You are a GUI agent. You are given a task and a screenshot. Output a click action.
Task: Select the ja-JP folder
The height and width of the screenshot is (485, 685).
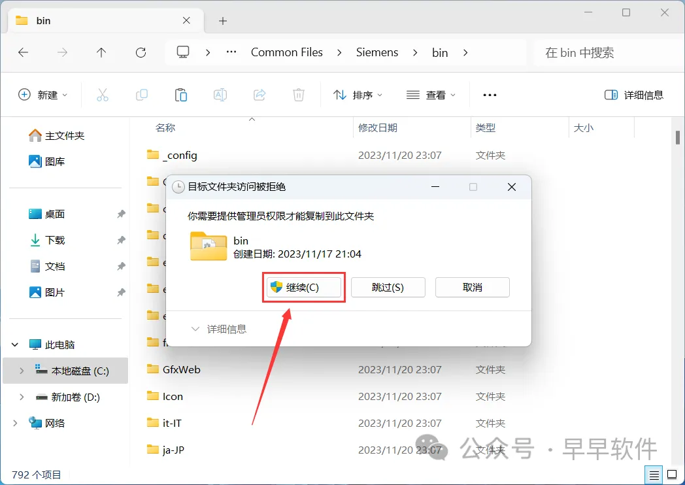point(173,450)
